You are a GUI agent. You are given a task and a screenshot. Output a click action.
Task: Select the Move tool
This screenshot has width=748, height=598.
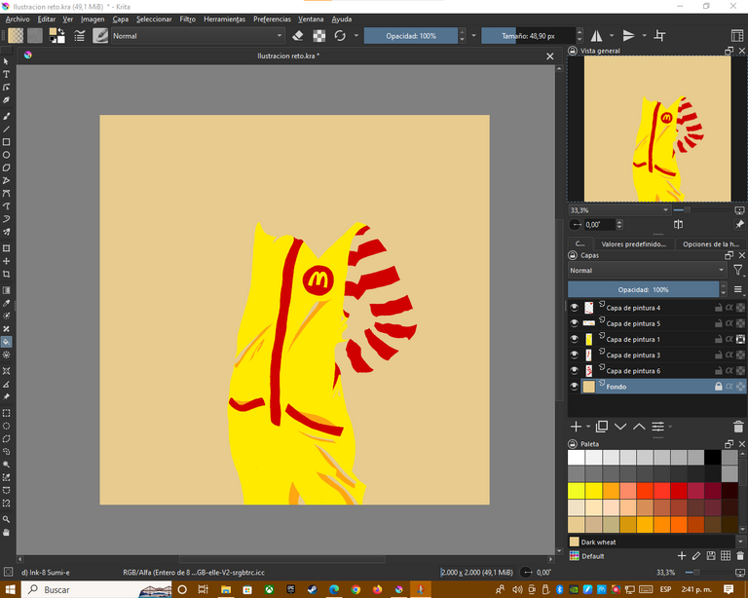[6, 261]
